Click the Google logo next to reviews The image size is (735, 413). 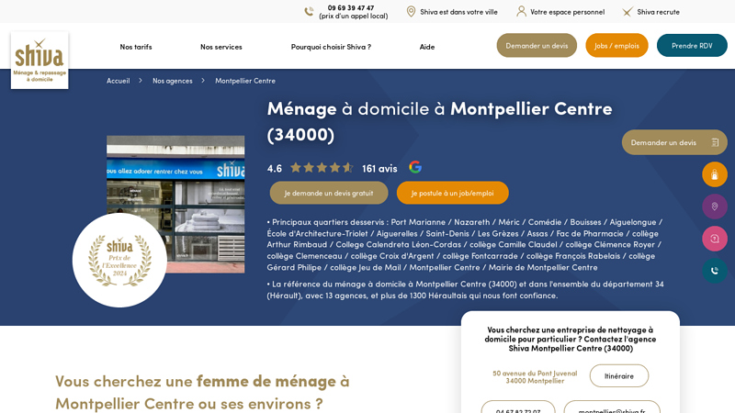[415, 167]
